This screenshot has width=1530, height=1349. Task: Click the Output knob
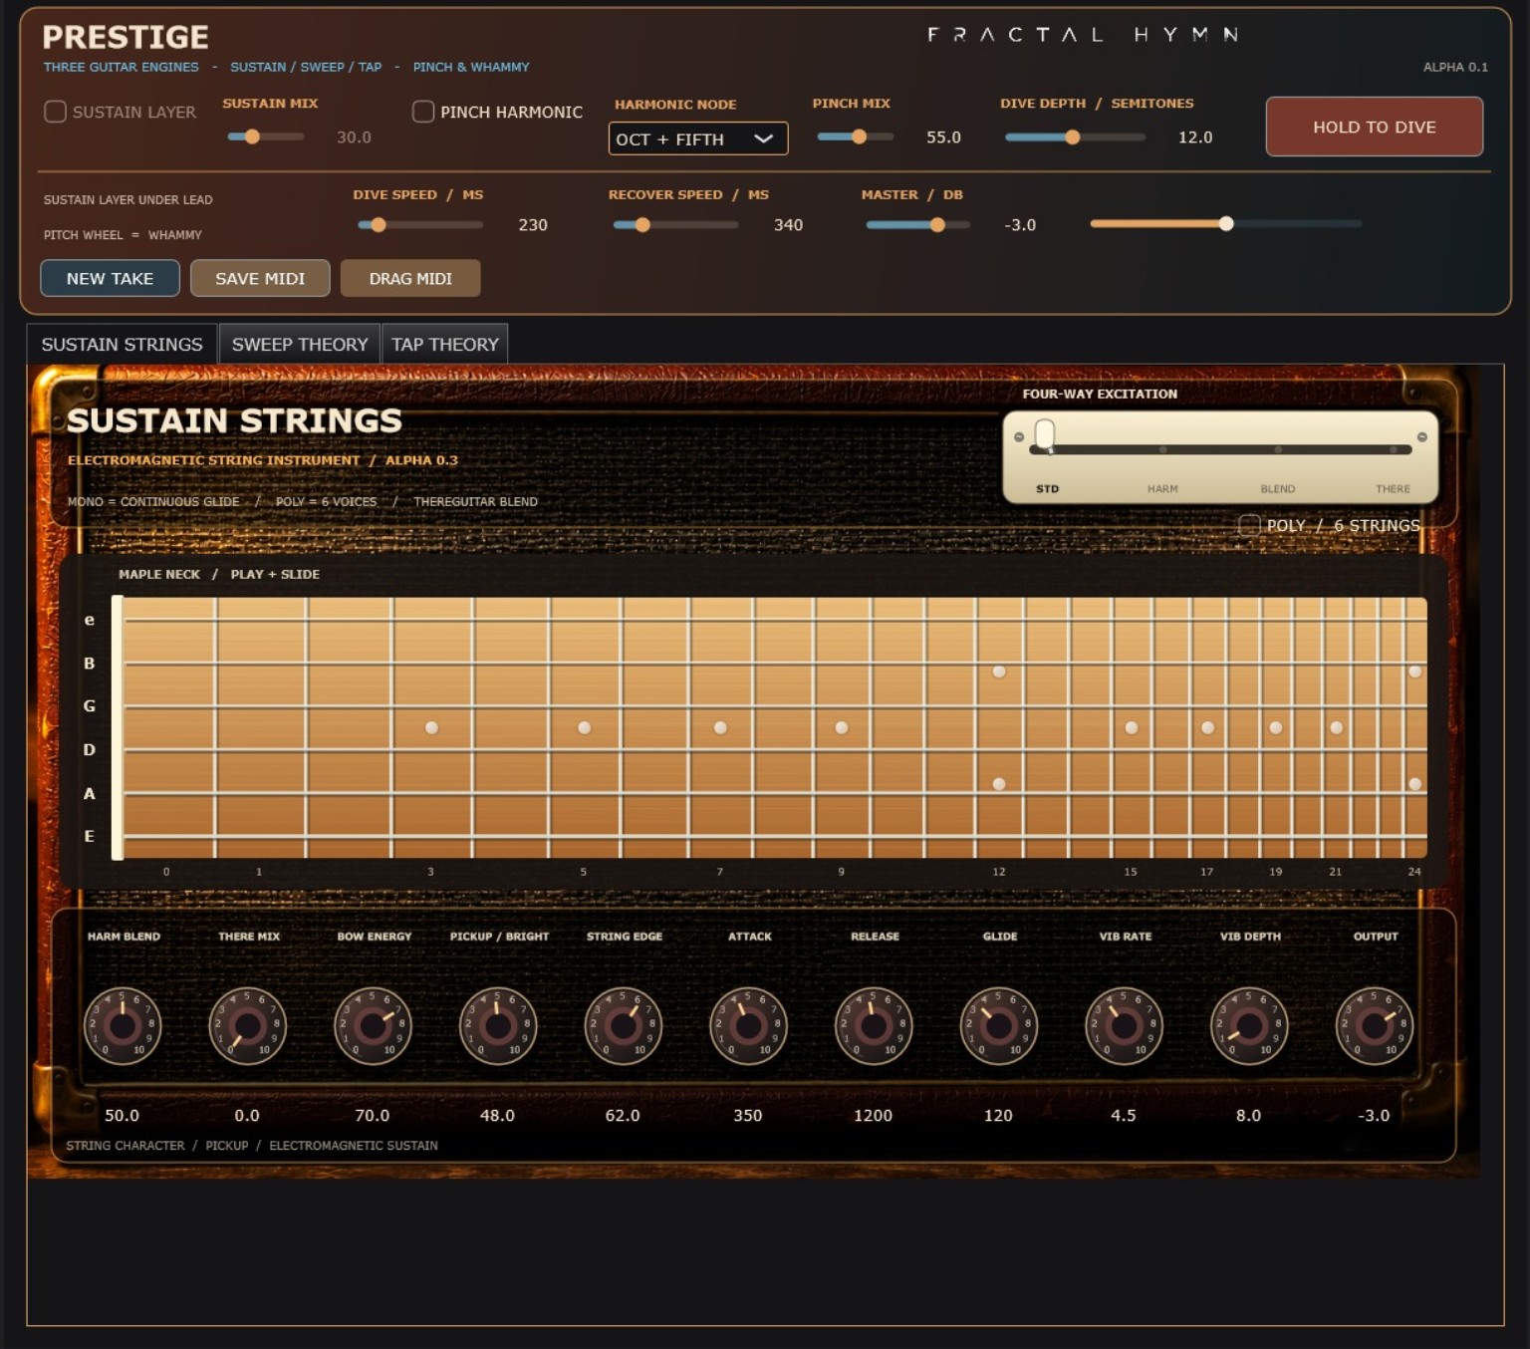tap(1375, 1025)
